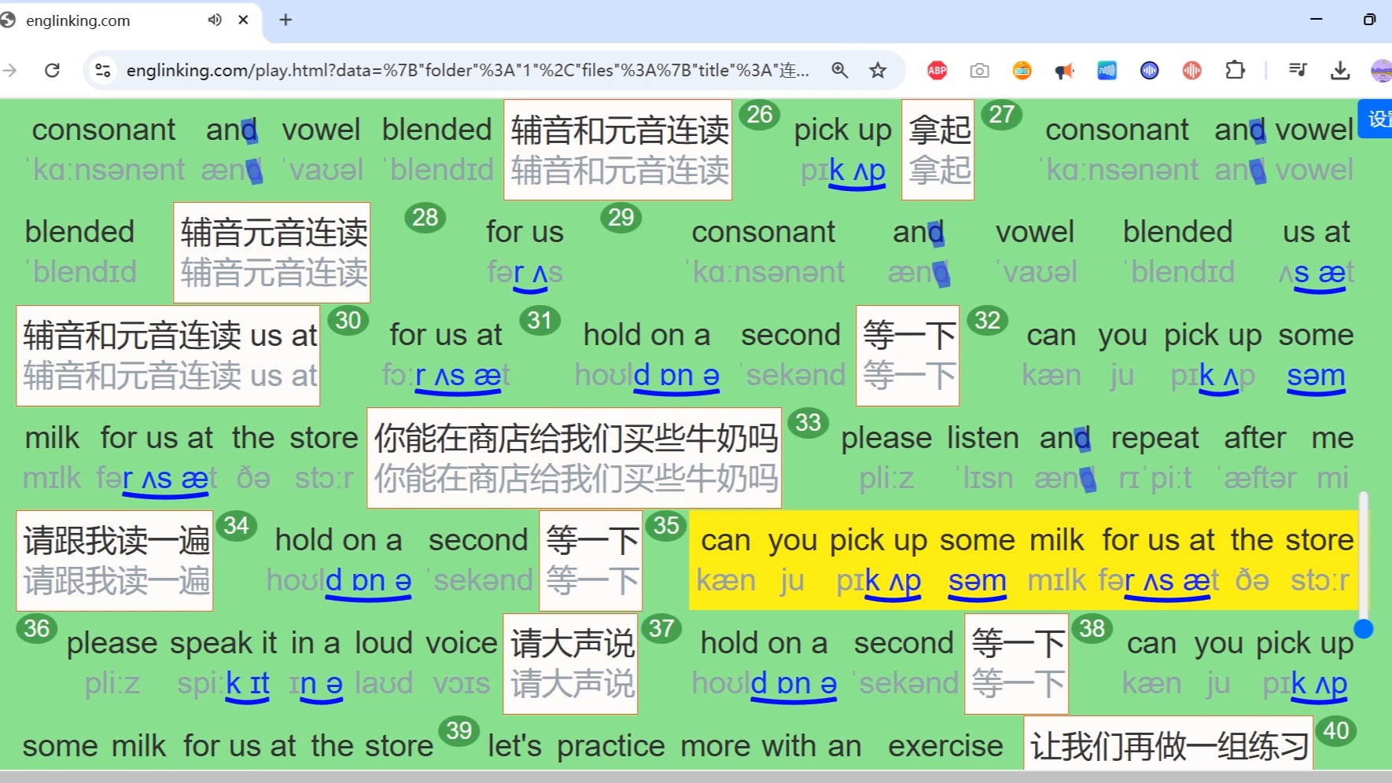Screen dimensions: 1392x783
Task: Jump to segment number 34
Action: (x=236, y=525)
